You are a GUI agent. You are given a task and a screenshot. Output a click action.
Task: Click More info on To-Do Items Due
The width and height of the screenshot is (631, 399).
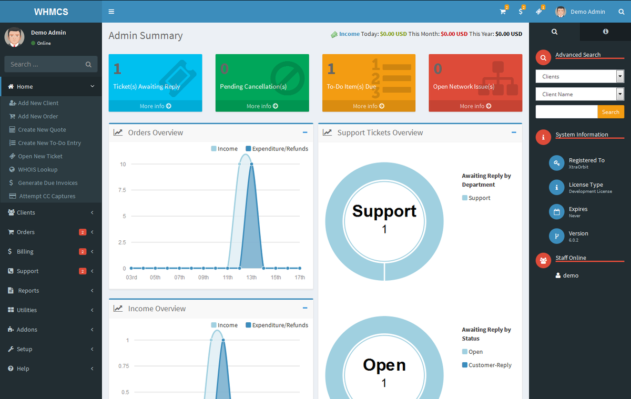[369, 106]
